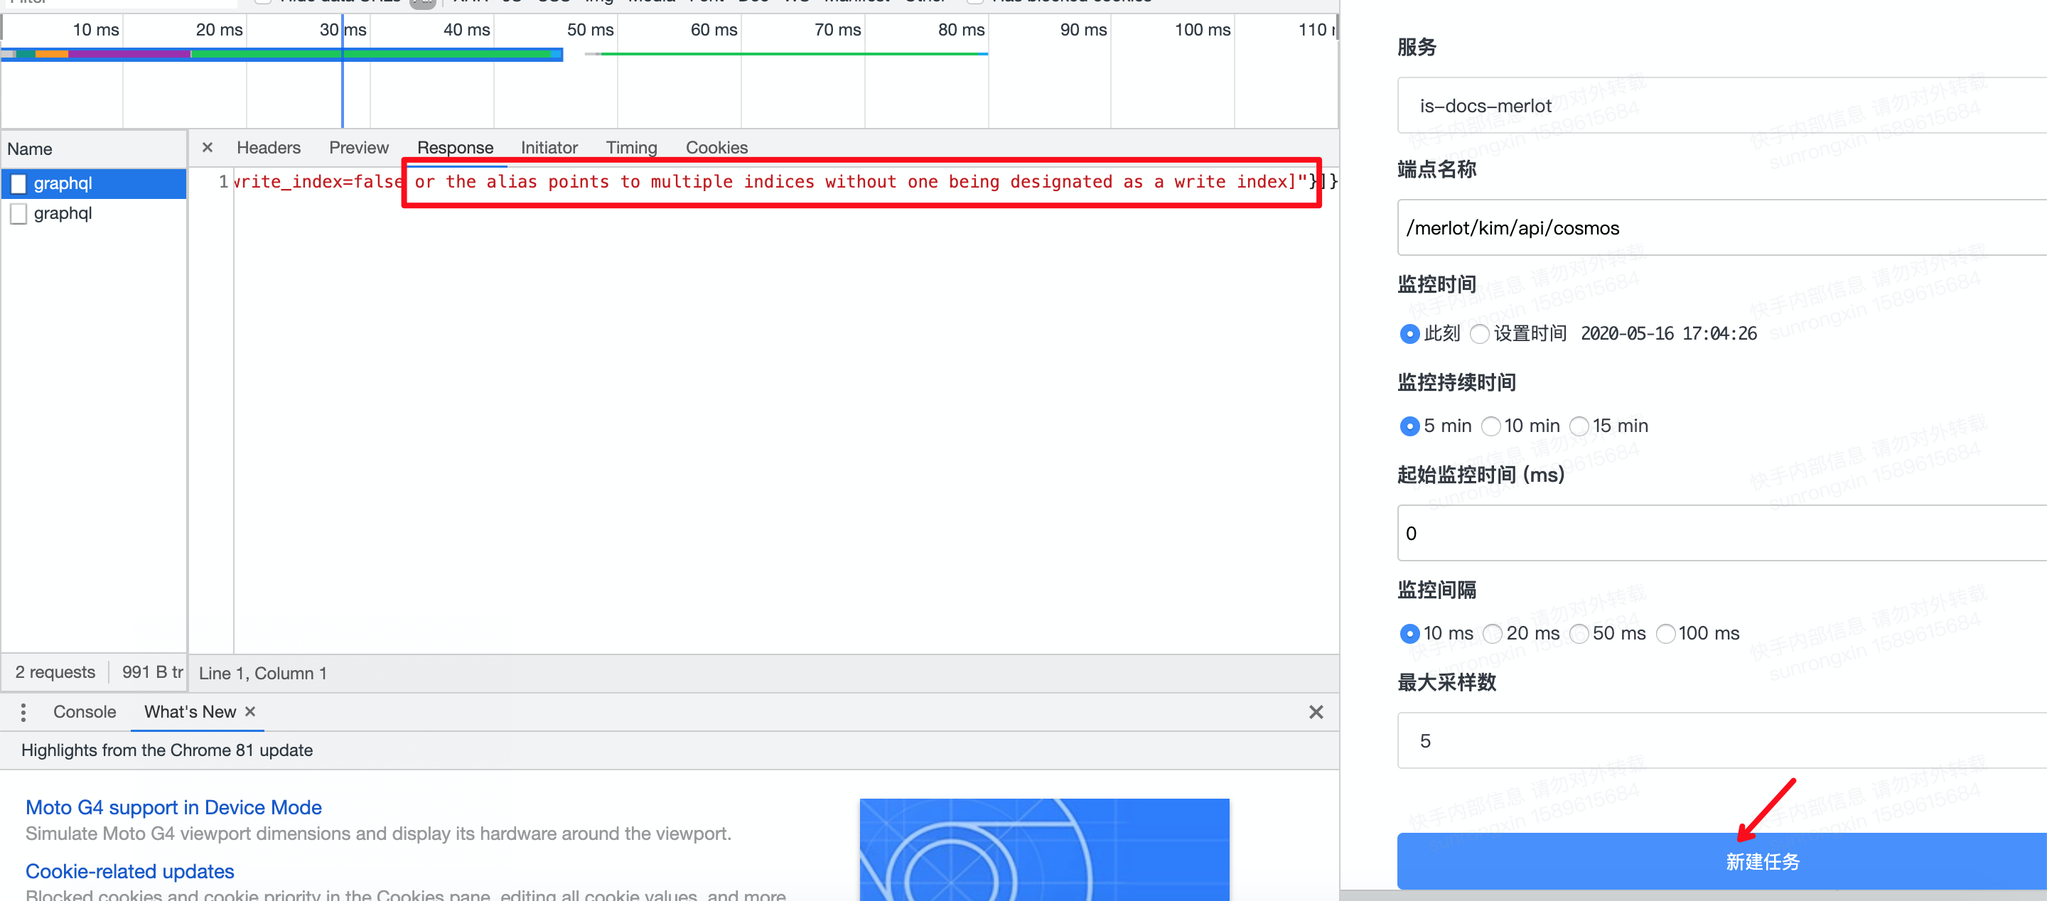Image resolution: width=2047 pixels, height=901 pixels.
Task: Select the 设置时间 radio option
Action: click(1479, 334)
